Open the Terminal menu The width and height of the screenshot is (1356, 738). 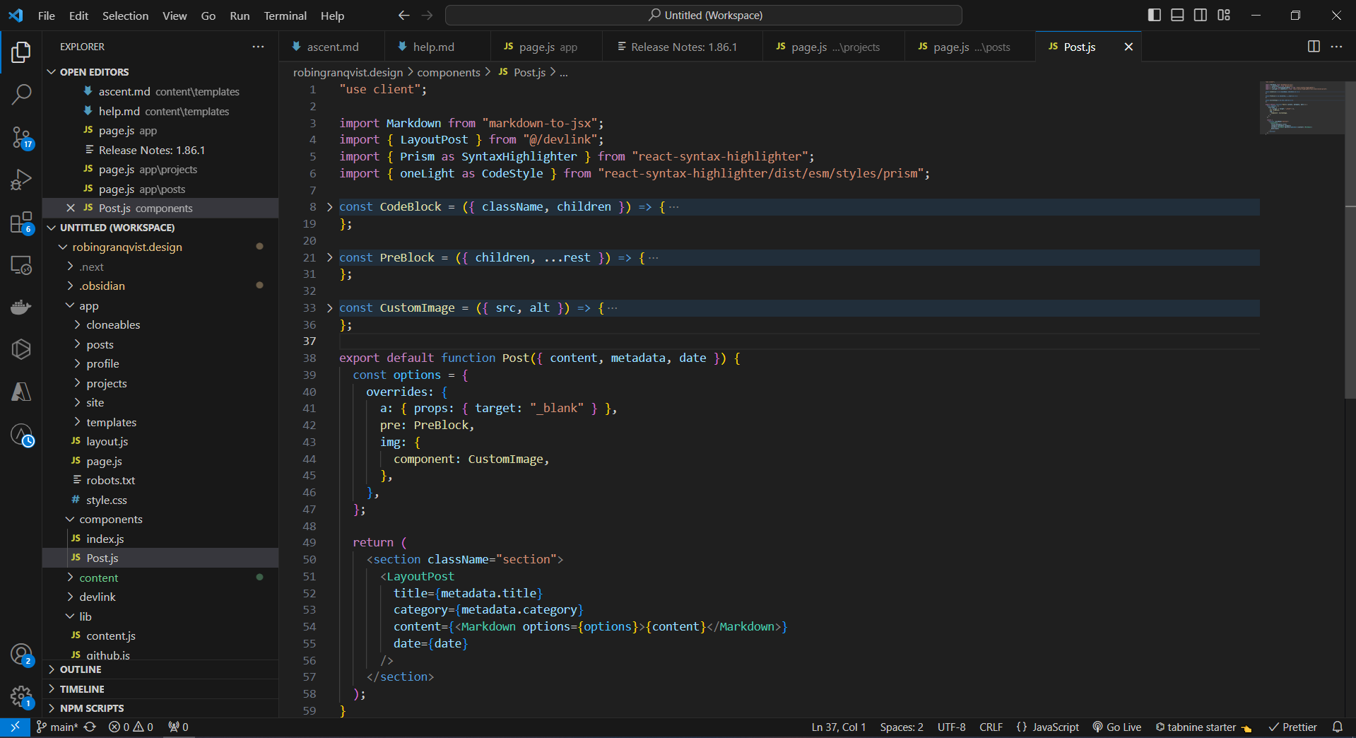click(x=285, y=15)
